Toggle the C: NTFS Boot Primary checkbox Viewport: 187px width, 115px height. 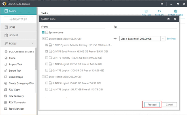click(47, 51)
